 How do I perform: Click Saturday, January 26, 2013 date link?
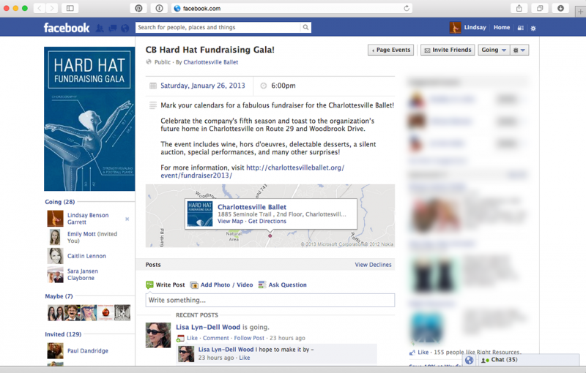pos(203,86)
